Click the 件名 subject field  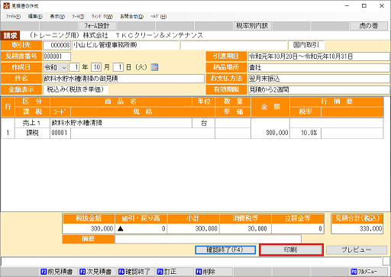point(124,79)
